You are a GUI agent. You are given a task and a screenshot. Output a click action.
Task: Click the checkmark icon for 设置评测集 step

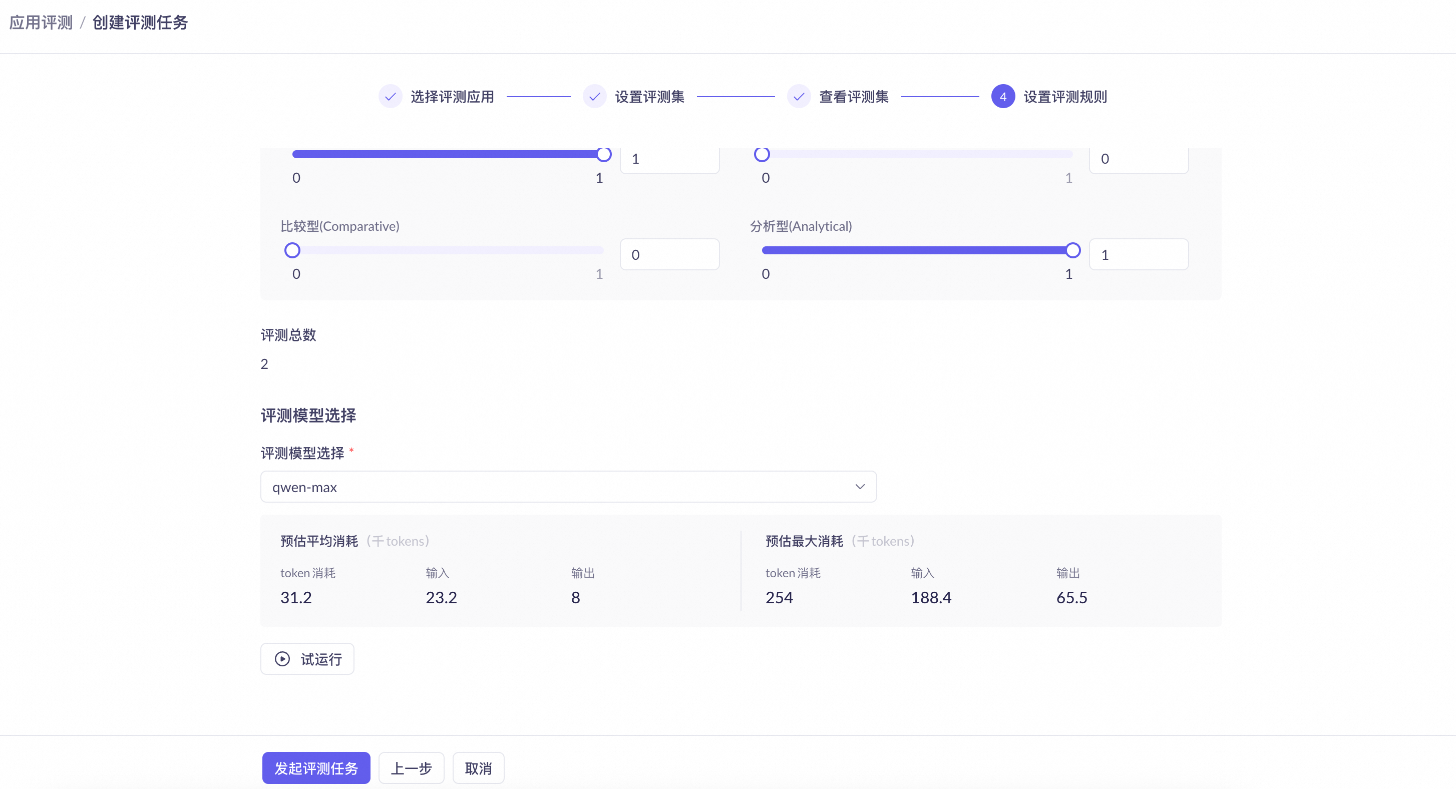click(x=594, y=97)
